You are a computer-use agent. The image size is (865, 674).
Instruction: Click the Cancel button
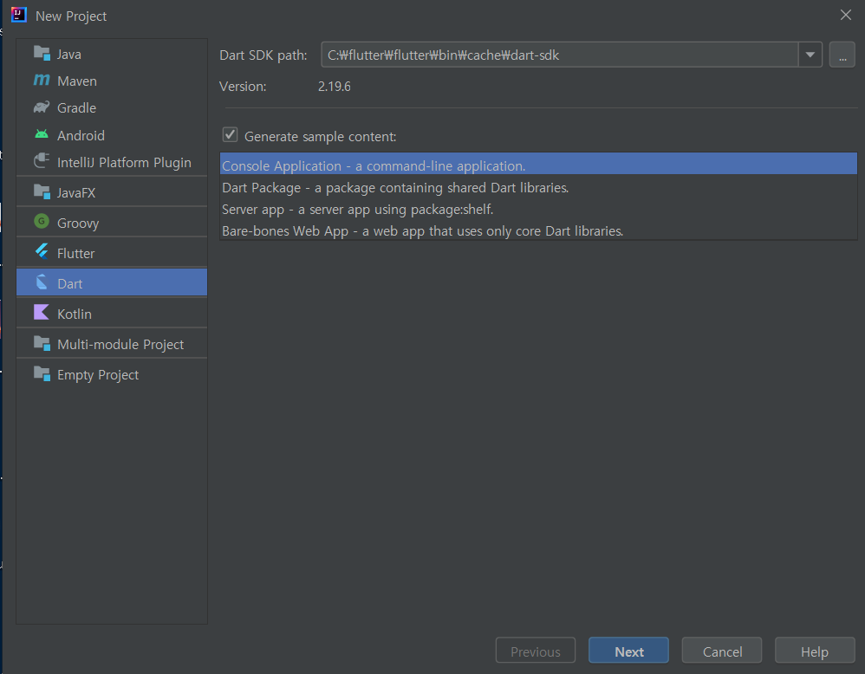pyautogui.click(x=722, y=651)
